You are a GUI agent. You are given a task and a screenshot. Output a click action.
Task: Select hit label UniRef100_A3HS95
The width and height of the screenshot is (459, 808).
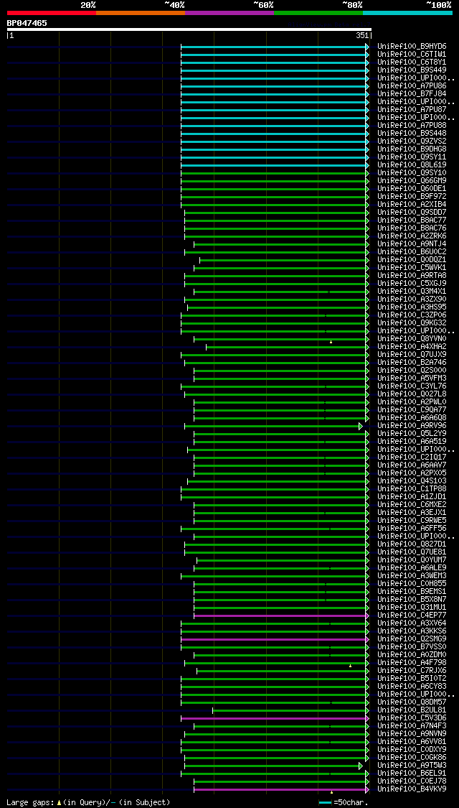point(412,307)
